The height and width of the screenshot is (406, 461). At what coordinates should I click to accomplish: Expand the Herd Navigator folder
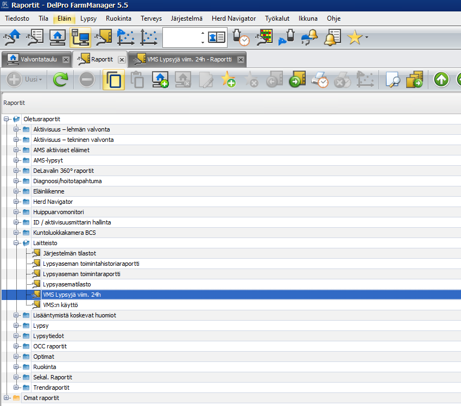pos(16,202)
